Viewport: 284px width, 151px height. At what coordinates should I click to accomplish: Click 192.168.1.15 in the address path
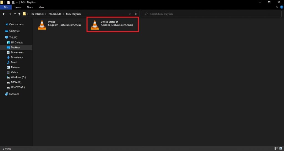point(55,14)
